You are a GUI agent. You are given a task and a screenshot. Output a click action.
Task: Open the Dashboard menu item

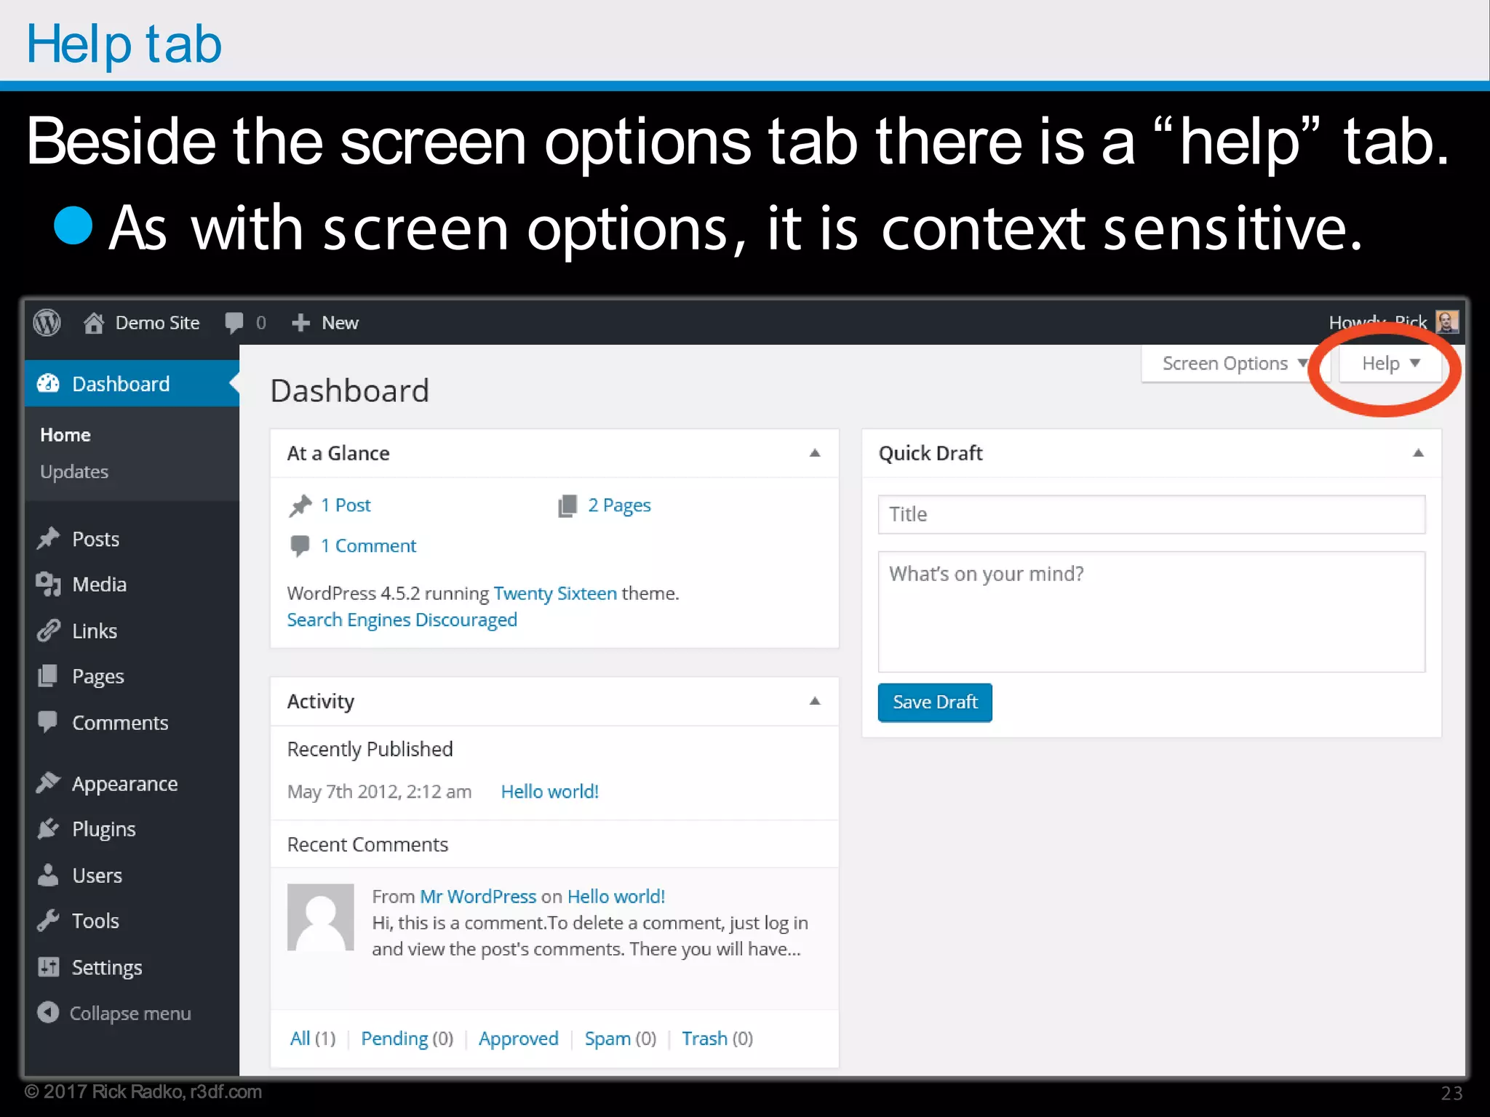click(x=132, y=383)
